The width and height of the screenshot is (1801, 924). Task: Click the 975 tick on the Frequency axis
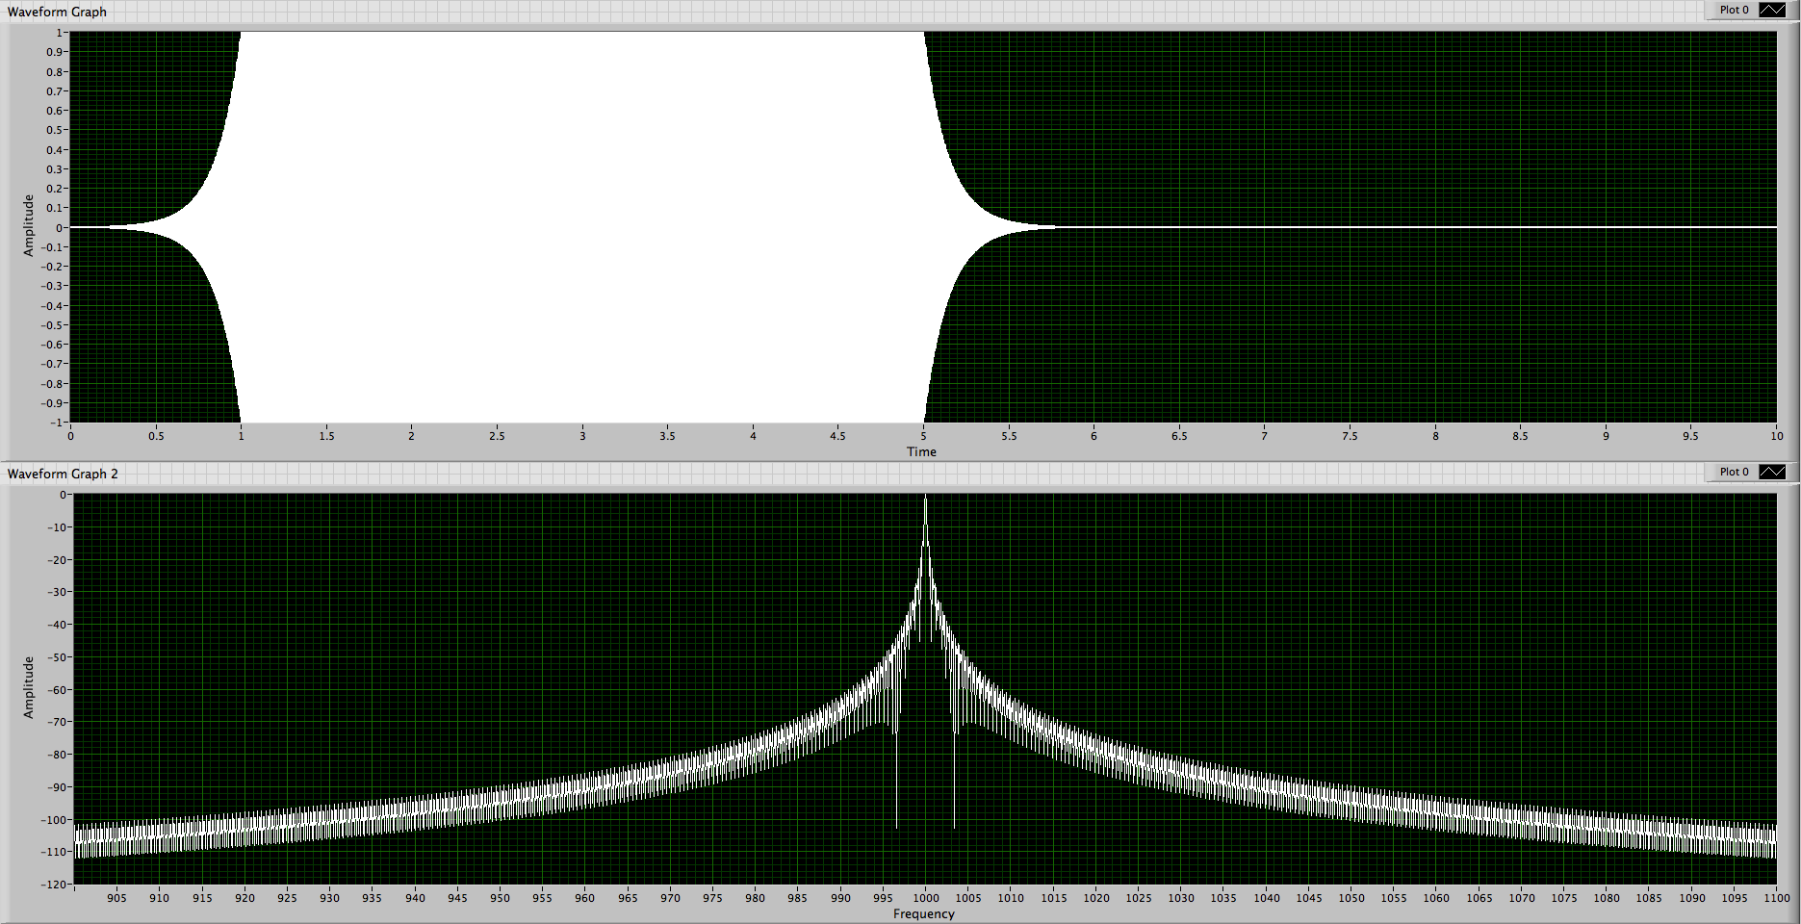(712, 898)
